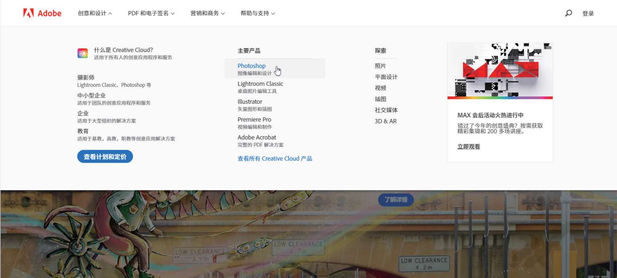Open 插图 in the 探索 list

tap(380, 99)
